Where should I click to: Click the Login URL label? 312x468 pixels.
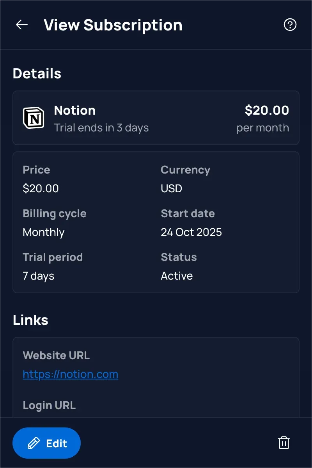tap(49, 405)
